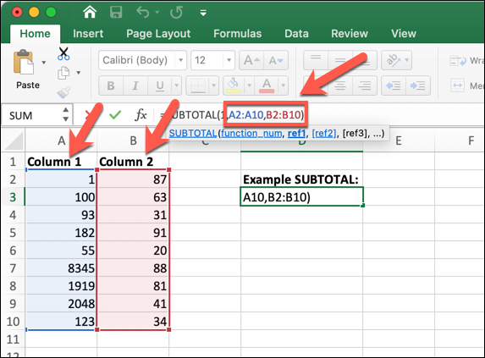The width and height of the screenshot is (485, 358).
Task: Click the Redo arrow icon
Action: click(x=176, y=13)
